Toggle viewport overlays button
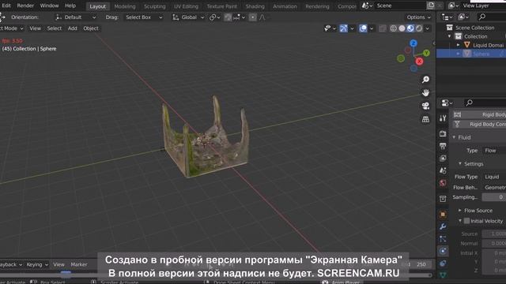 363,28
